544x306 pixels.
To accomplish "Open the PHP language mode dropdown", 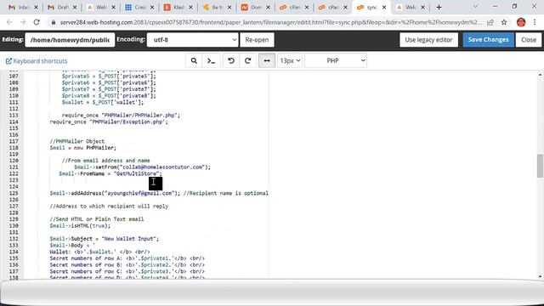I will [x=336, y=60].
